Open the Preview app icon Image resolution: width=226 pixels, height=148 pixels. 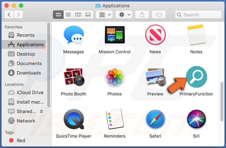coord(156,77)
